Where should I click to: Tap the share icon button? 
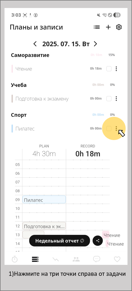pyautogui.click(x=98, y=241)
